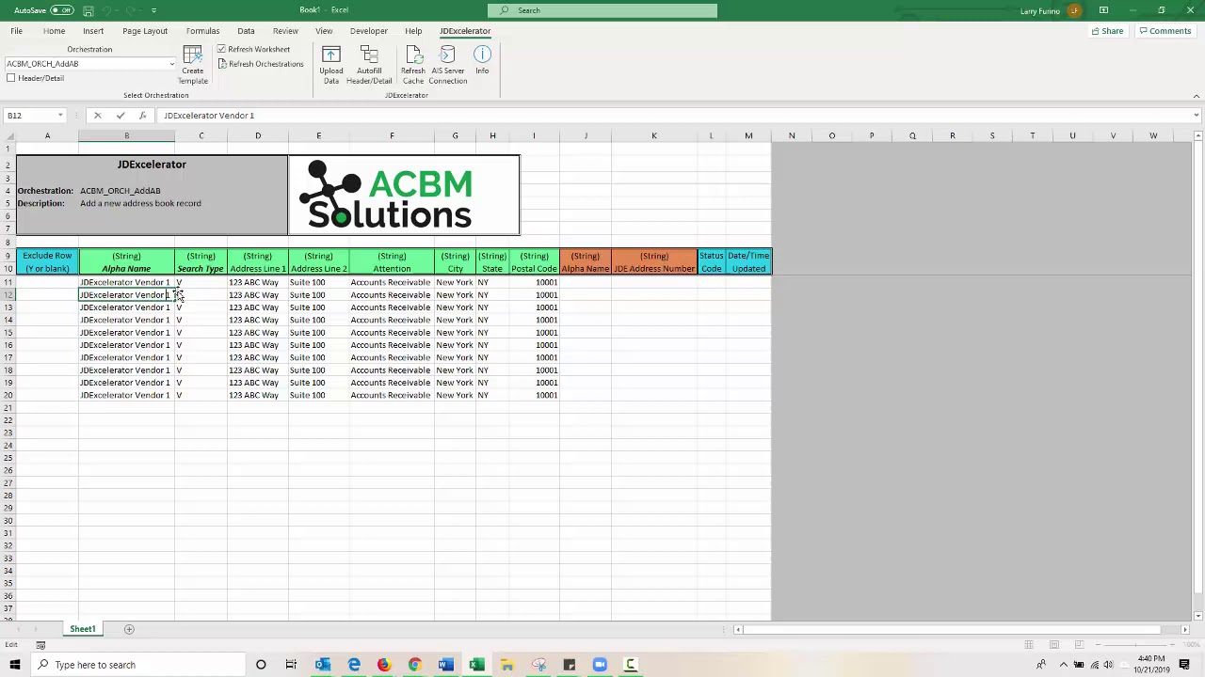
Task: Click the Insert Function fx icon
Action: pyautogui.click(x=142, y=116)
